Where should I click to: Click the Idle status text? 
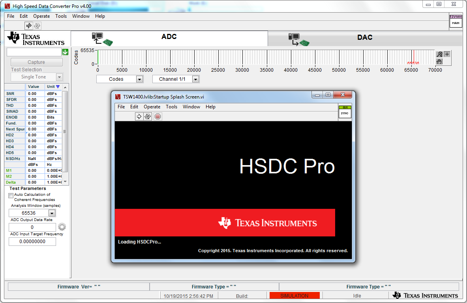tap(357, 296)
